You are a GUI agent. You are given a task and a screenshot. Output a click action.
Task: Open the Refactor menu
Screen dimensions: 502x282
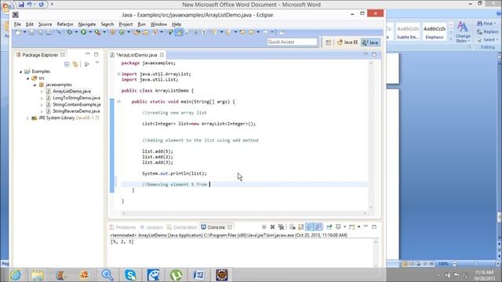(x=65, y=24)
